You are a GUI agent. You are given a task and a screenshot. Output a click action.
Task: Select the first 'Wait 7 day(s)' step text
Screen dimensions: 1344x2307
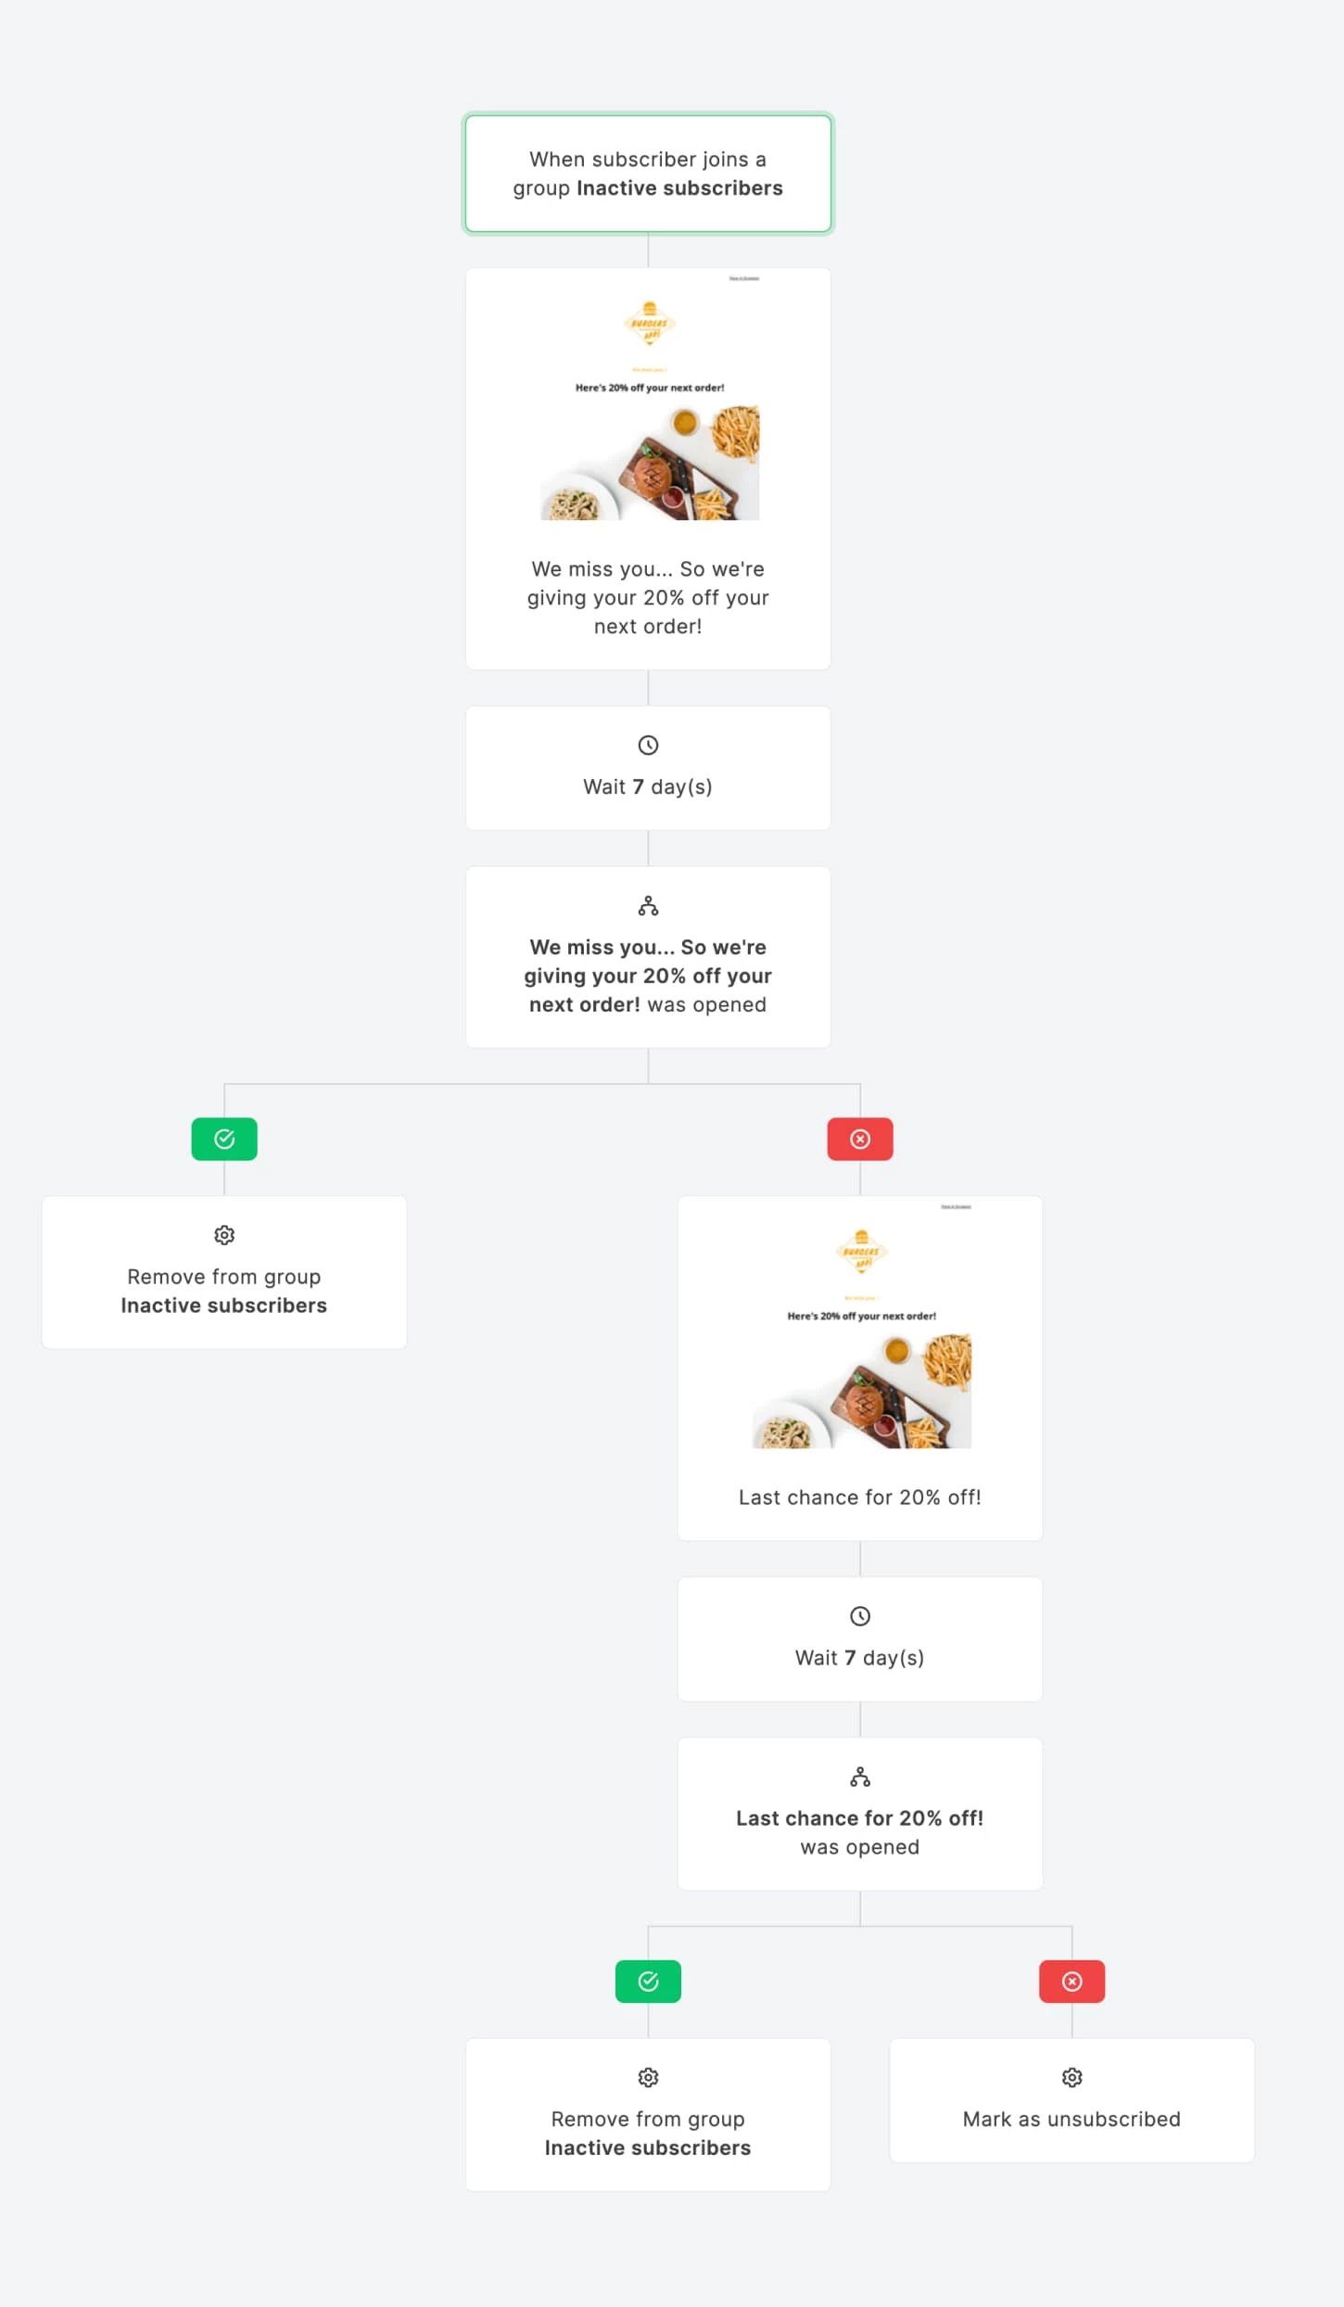point(648,787)
